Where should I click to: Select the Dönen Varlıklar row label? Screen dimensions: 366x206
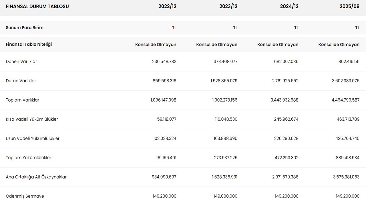tap(21, 62)
